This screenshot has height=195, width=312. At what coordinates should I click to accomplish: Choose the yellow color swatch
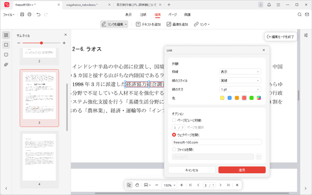tap(222, 98)
